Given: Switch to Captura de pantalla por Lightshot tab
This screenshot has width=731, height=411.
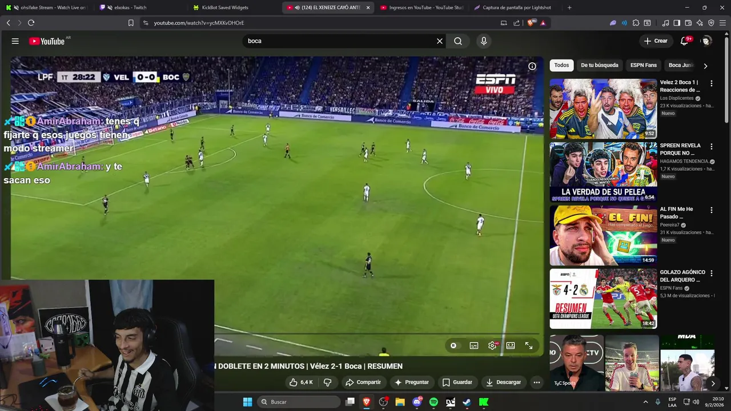Looking at the screenshot, I should click(x=515, y=7).
